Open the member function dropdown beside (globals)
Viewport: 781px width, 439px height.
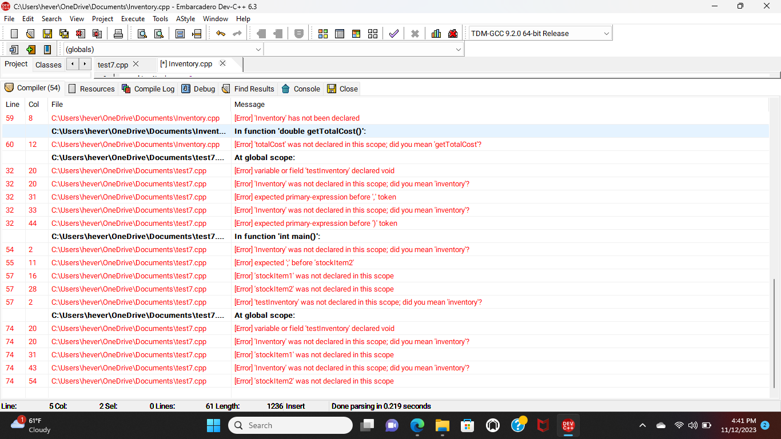coord(458,50)
